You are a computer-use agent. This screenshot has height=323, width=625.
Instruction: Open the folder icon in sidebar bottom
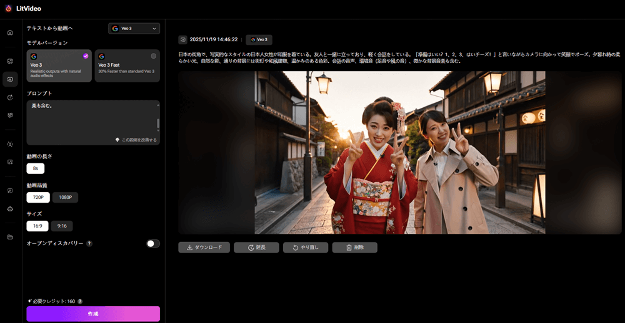10,237
